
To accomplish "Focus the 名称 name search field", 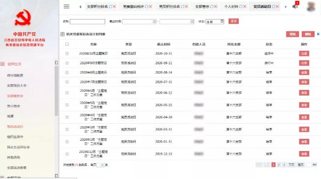I will 88,22.
